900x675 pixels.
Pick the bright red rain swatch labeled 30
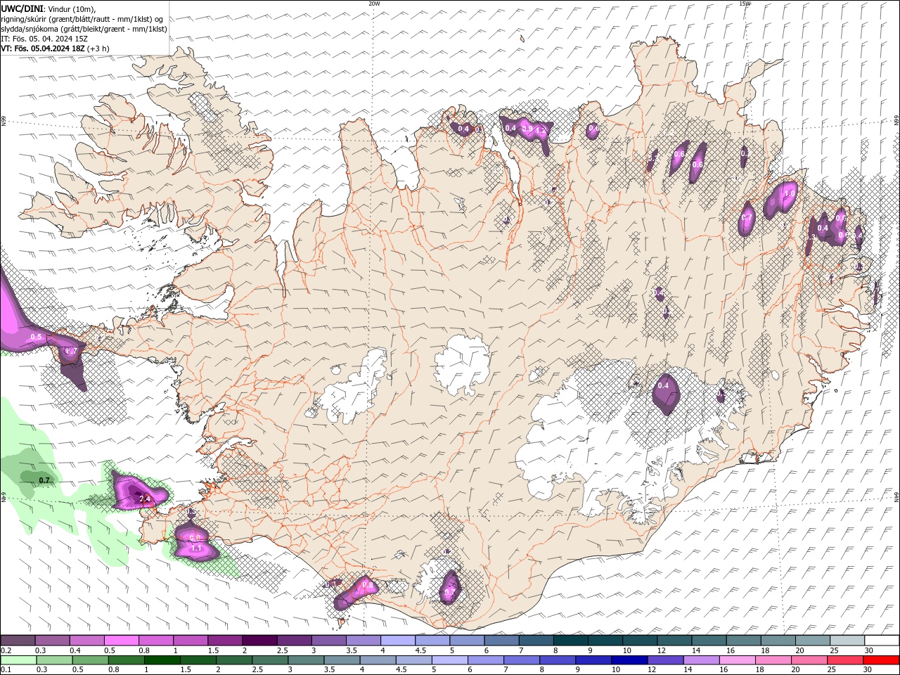(881, 660)
